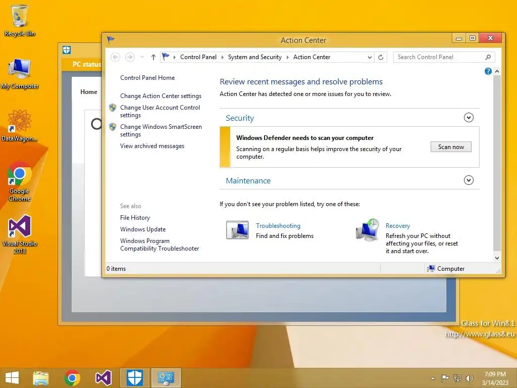
Task: Open the arrow after System and Security breadcrumb
Action: pos(287,58)
